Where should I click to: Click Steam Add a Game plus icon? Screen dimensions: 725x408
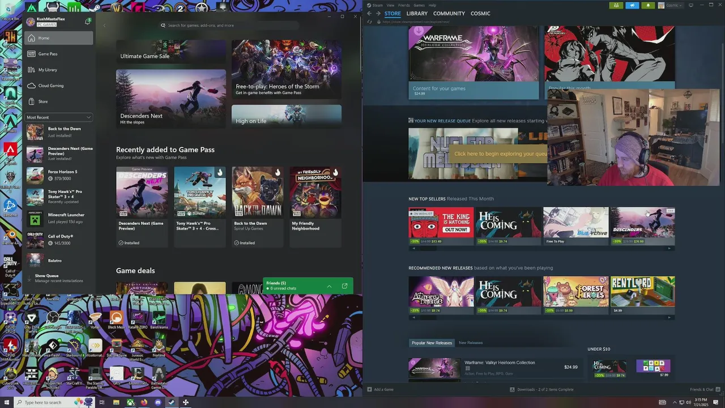[370, 389]
